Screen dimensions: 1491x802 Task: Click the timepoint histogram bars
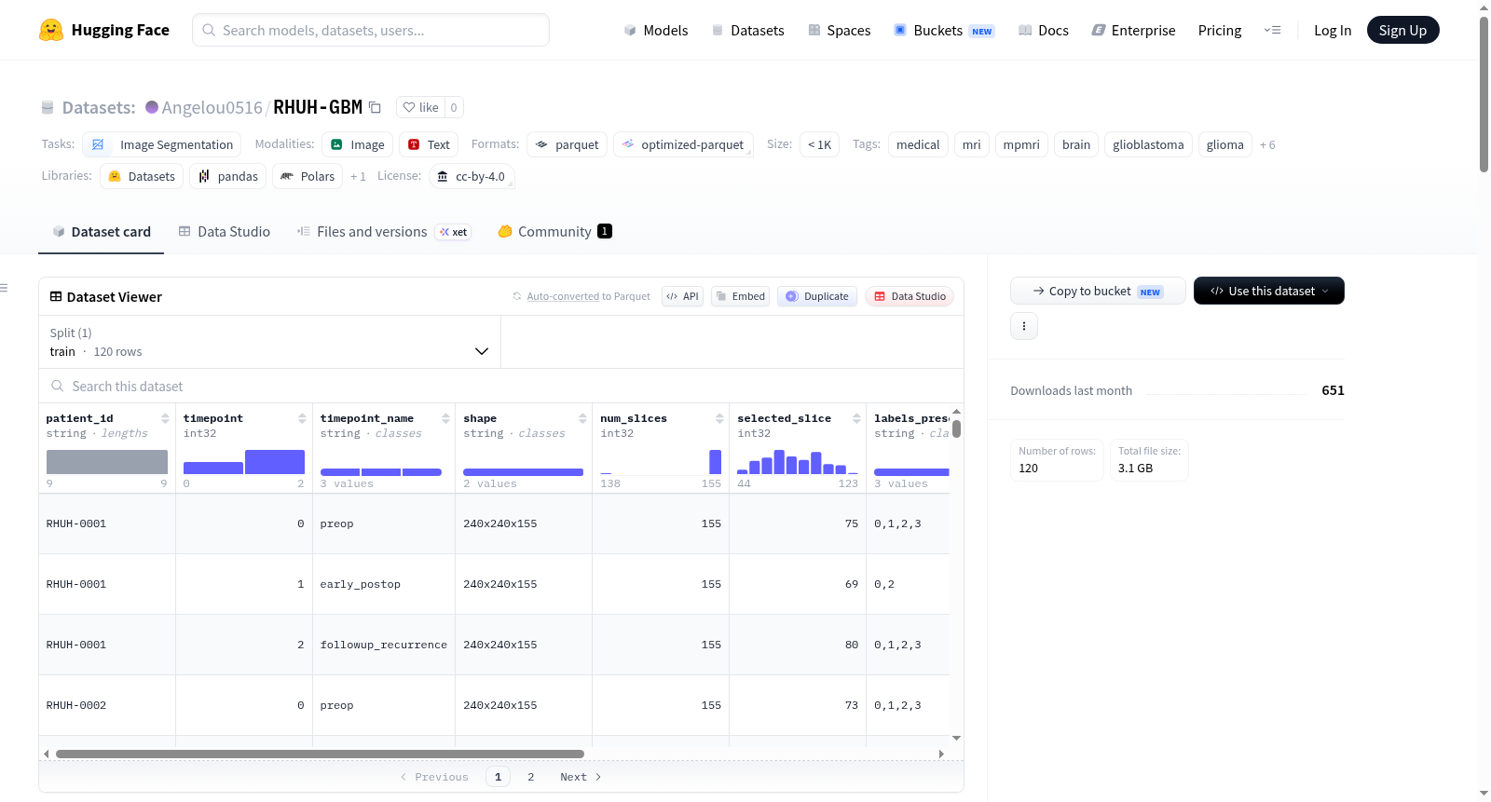pyautogui.click(x=244, y=462)
